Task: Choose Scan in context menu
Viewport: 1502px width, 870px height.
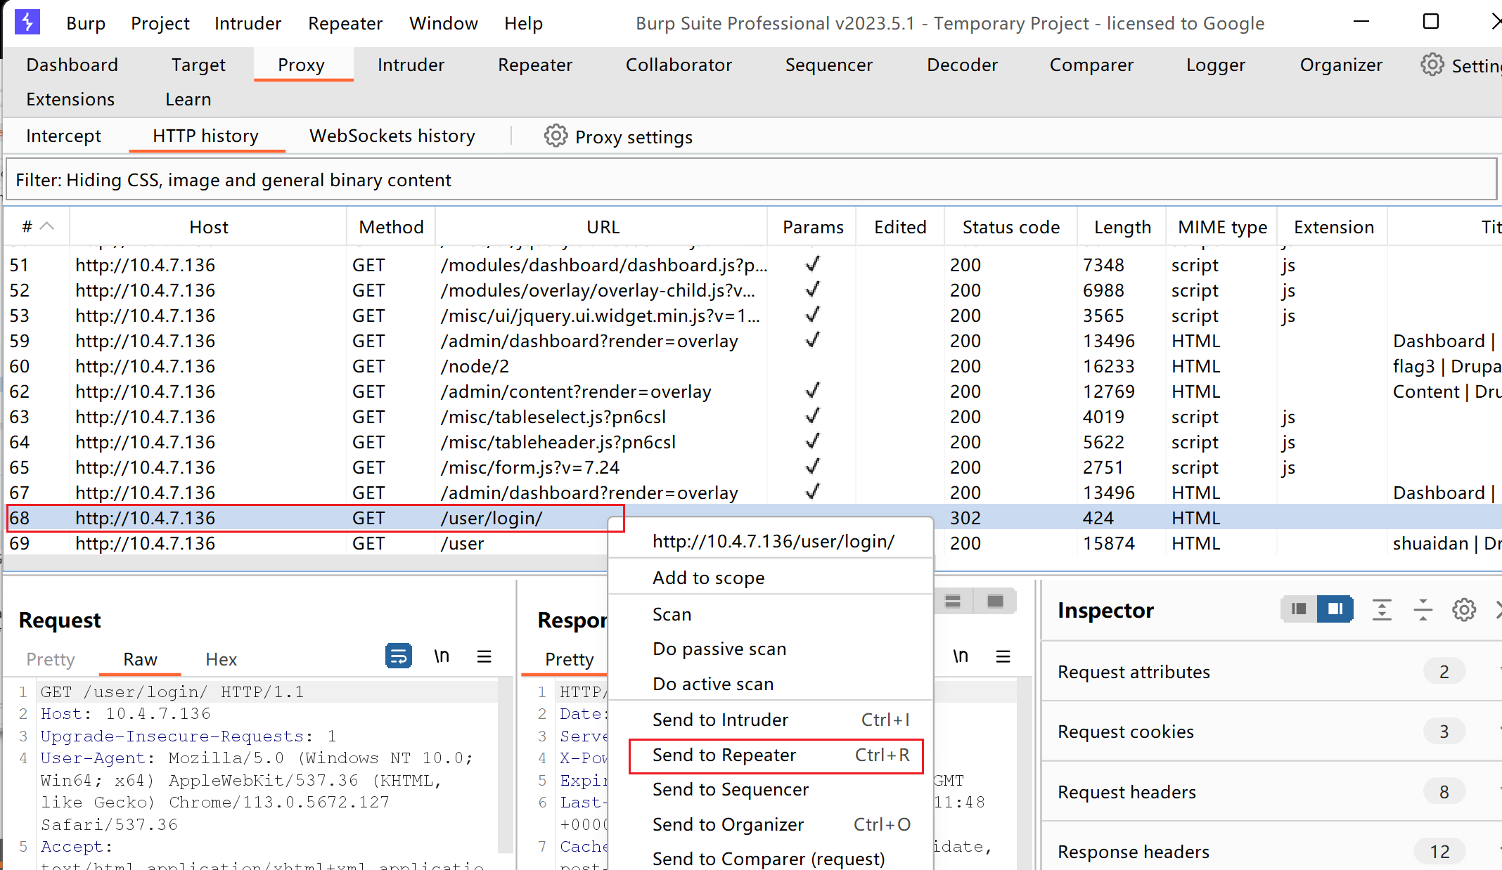Action: (770, 614)
